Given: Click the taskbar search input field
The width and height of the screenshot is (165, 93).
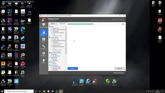Looking at the screenshot, I should [x=19, y=91].
